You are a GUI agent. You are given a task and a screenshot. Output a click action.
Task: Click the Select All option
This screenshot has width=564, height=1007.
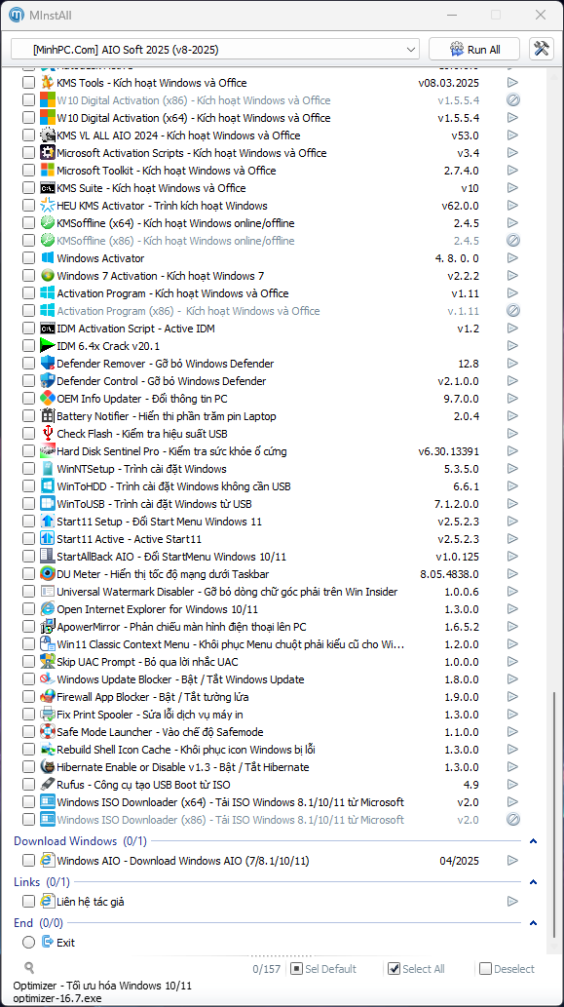(417, 969)
